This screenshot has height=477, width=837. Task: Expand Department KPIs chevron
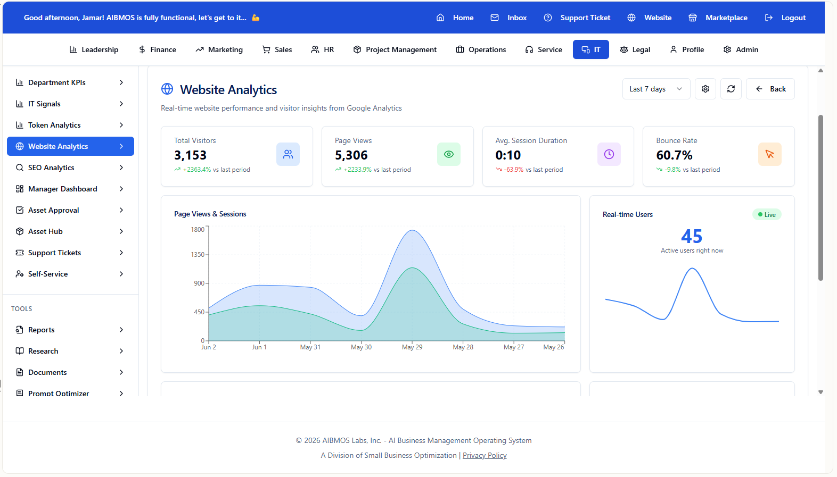tap(121, 82)
